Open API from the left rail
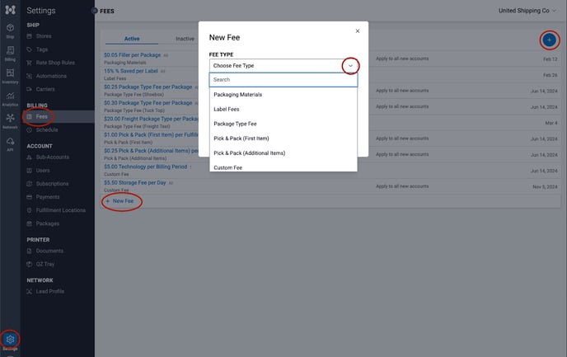The image size is (567, 357). click(x=10, y=144)
